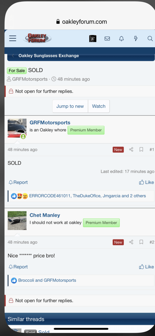Click share icon on post #1
Viewport: 155px width, 336px height.
[131, 150]
